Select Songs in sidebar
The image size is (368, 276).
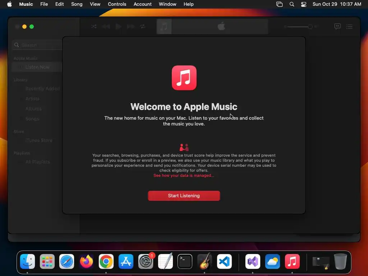tap(32, 119)
